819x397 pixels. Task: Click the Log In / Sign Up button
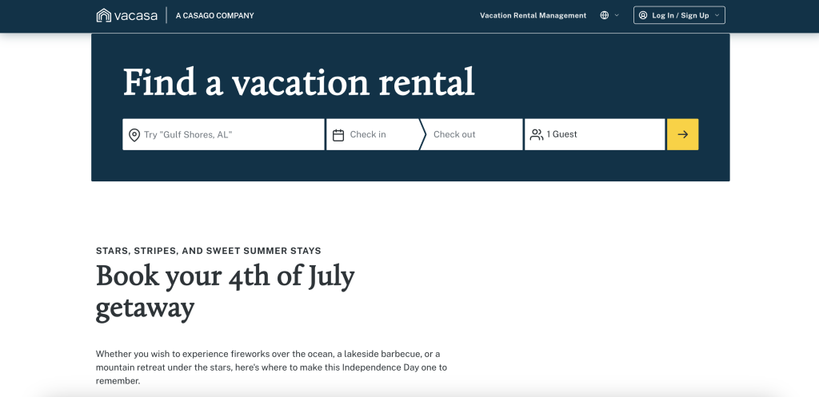(679, 15)
